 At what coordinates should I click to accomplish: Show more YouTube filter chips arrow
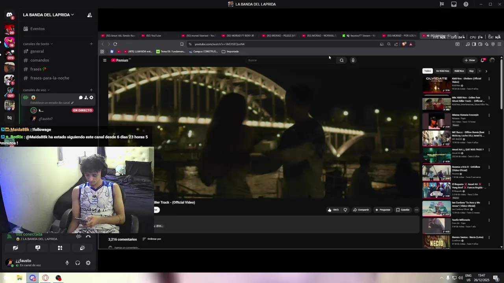tap(486, 71)
